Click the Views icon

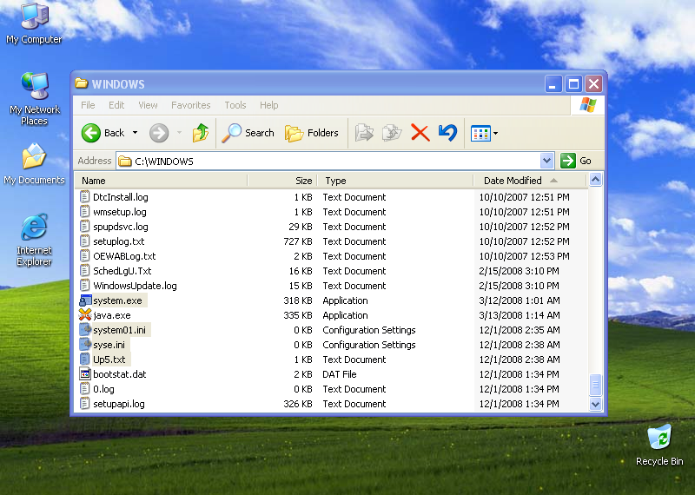480,133
